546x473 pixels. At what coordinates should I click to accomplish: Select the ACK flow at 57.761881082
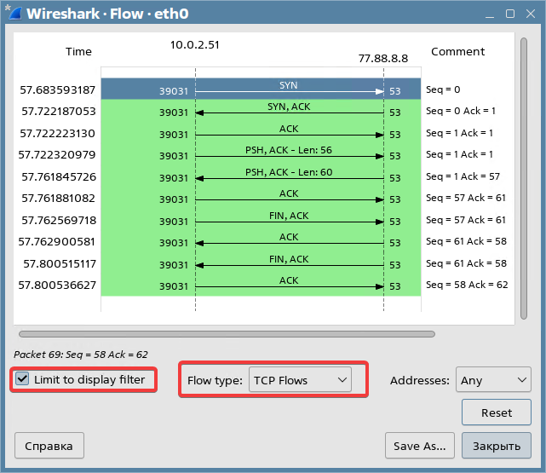289,199
